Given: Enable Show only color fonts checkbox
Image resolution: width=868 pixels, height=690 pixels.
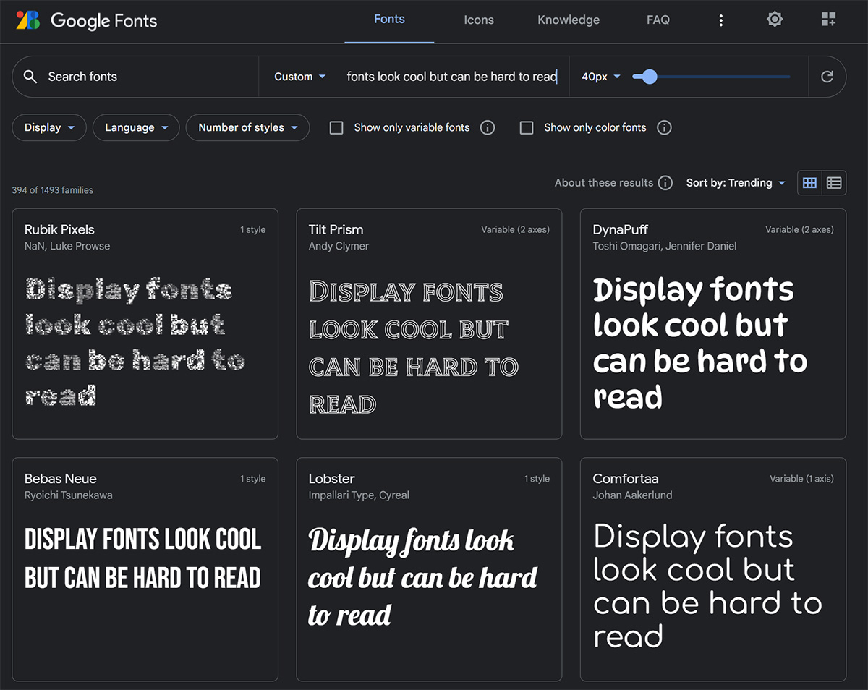Looking at the screenshot, I should (x=527, y=128).
